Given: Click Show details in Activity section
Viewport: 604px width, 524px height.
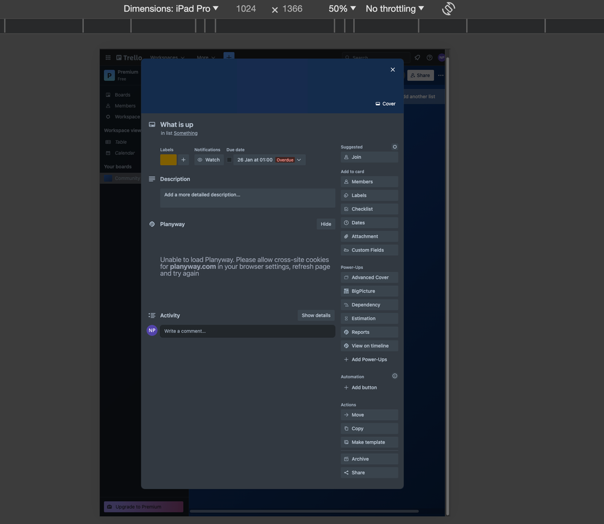Looking at the screenshot, I should [316, 315].
